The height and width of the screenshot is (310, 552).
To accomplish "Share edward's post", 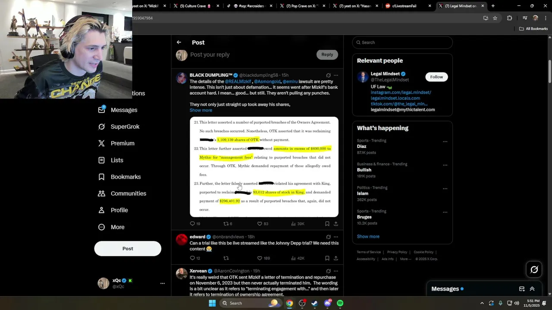I will click(336, 258).
